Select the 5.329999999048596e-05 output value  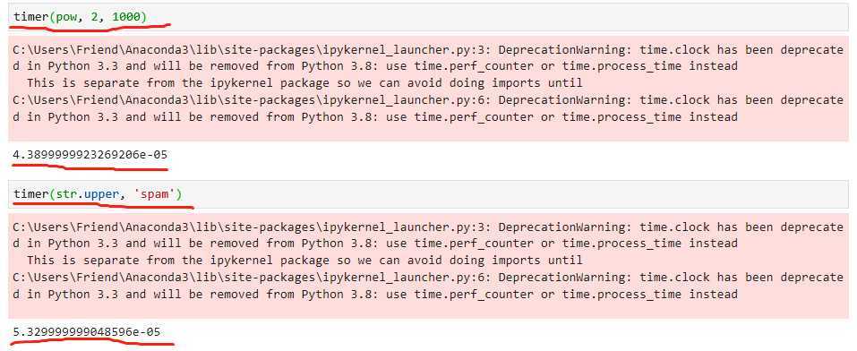point(86,332)
